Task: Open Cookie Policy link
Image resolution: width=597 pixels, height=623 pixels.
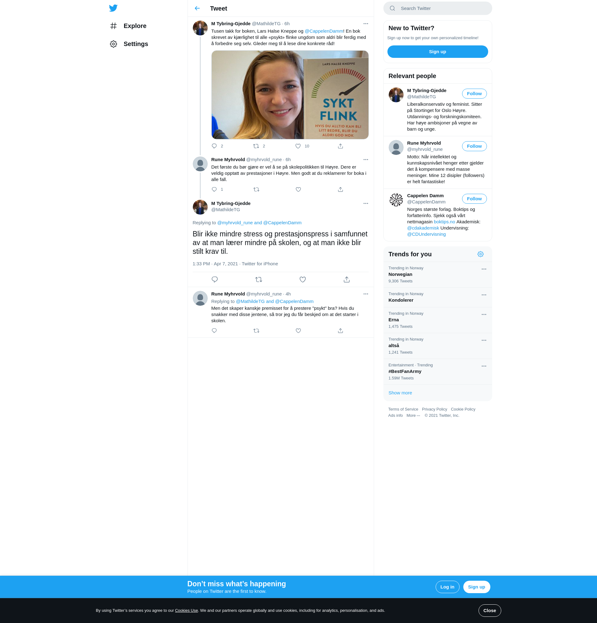Action: pyautogui.click(x=463, y=409)
